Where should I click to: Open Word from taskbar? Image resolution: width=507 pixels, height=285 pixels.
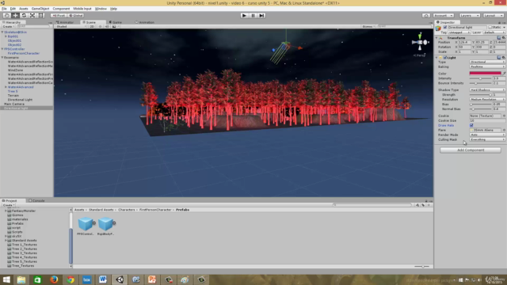pyautogui.click(x=103, y=279)
